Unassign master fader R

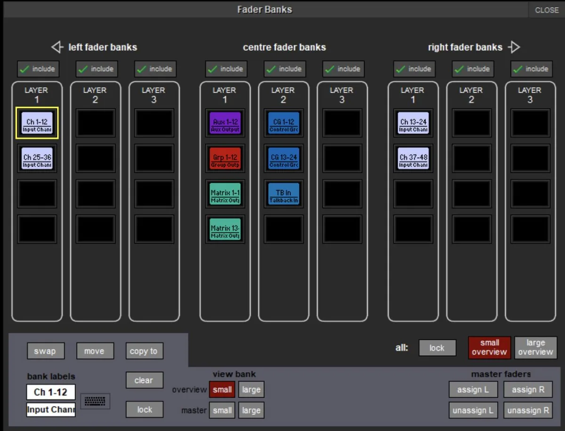pyautogui.click(x=528, y=410)
